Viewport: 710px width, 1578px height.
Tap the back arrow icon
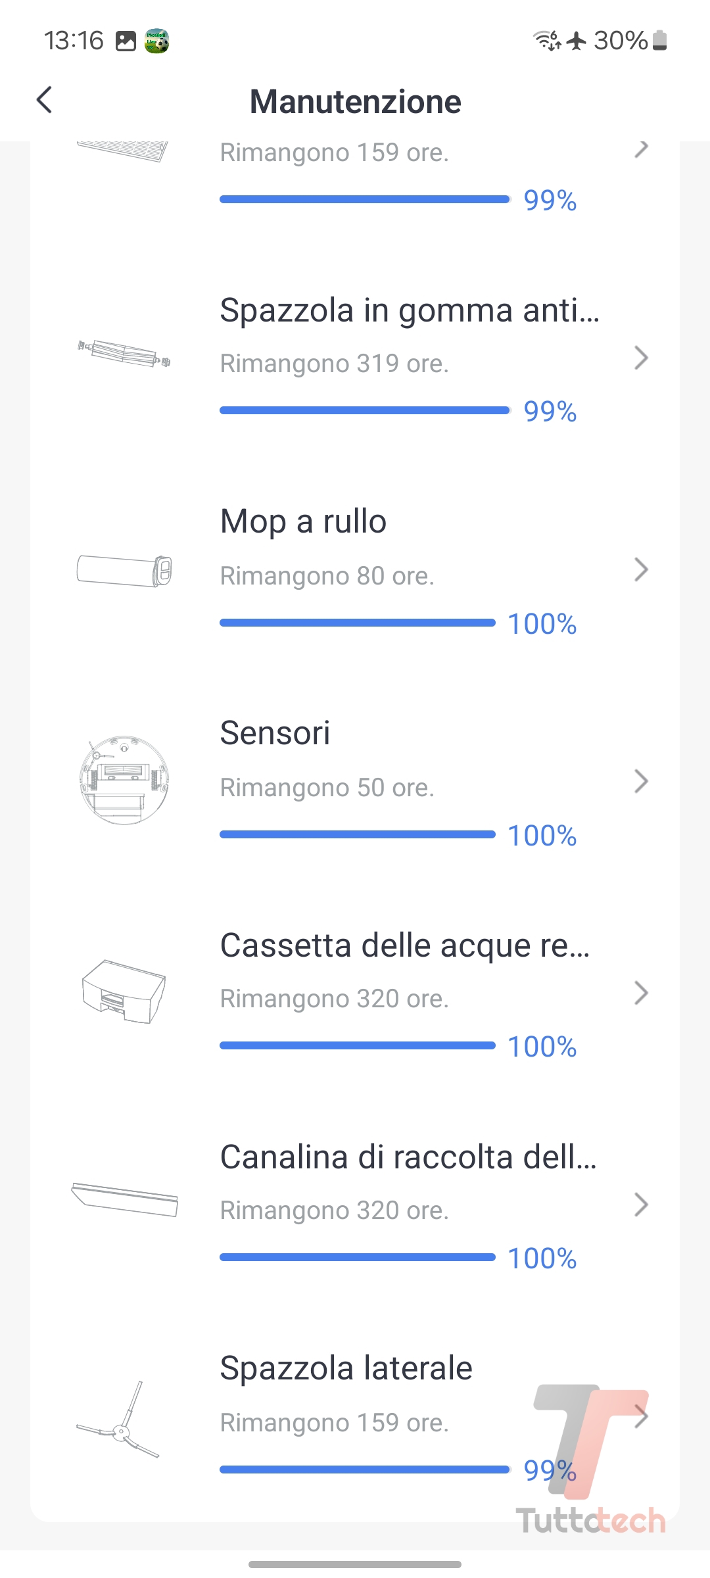pos(45,101)
